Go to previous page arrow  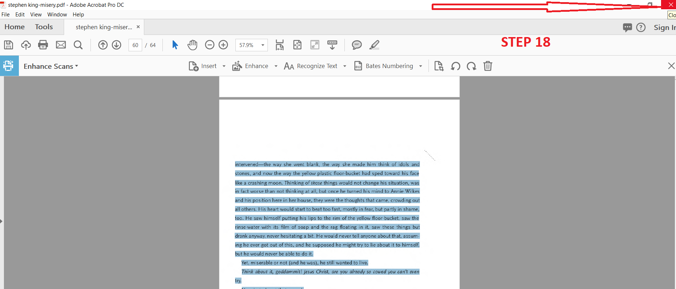[x=103, y=45]
